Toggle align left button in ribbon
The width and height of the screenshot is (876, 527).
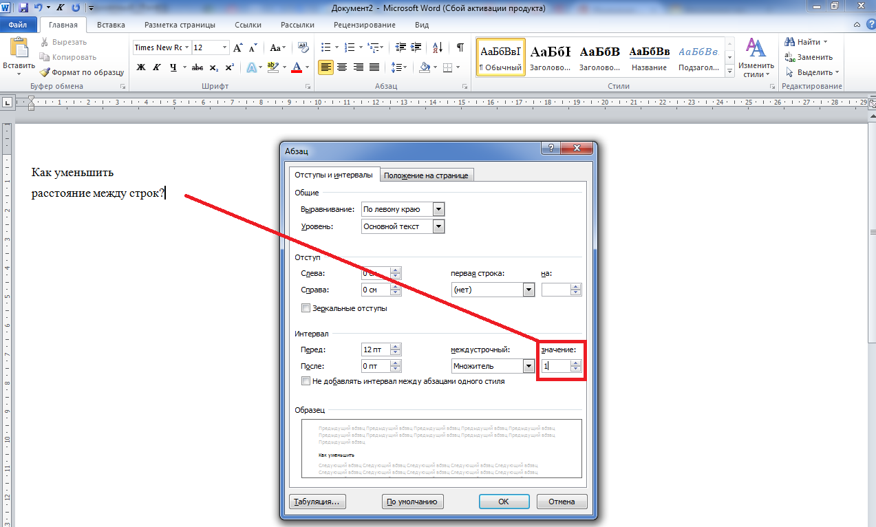point(326,67)
